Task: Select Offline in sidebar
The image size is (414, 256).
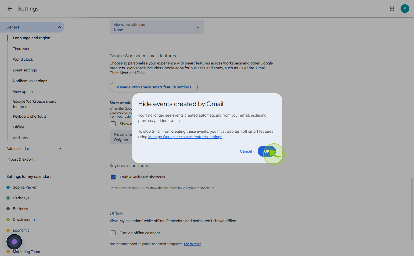Action: 19,127
